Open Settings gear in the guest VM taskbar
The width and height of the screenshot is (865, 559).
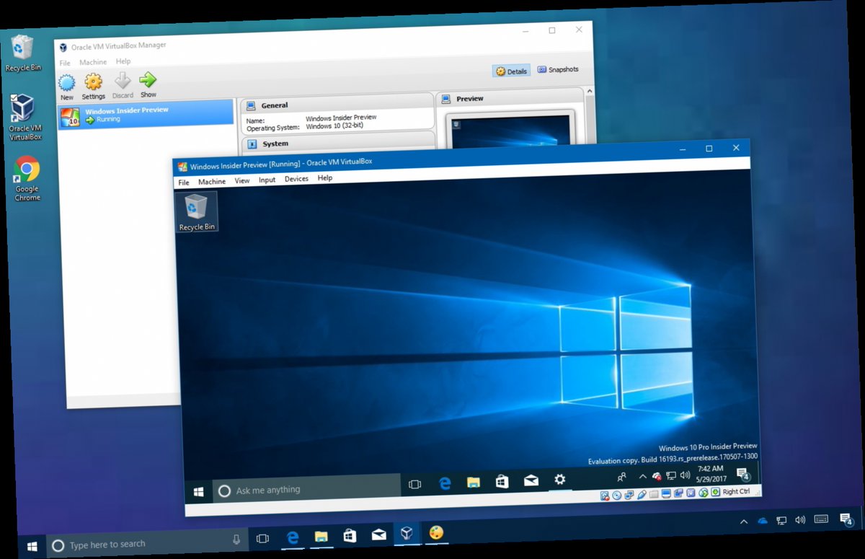point(560,479)
